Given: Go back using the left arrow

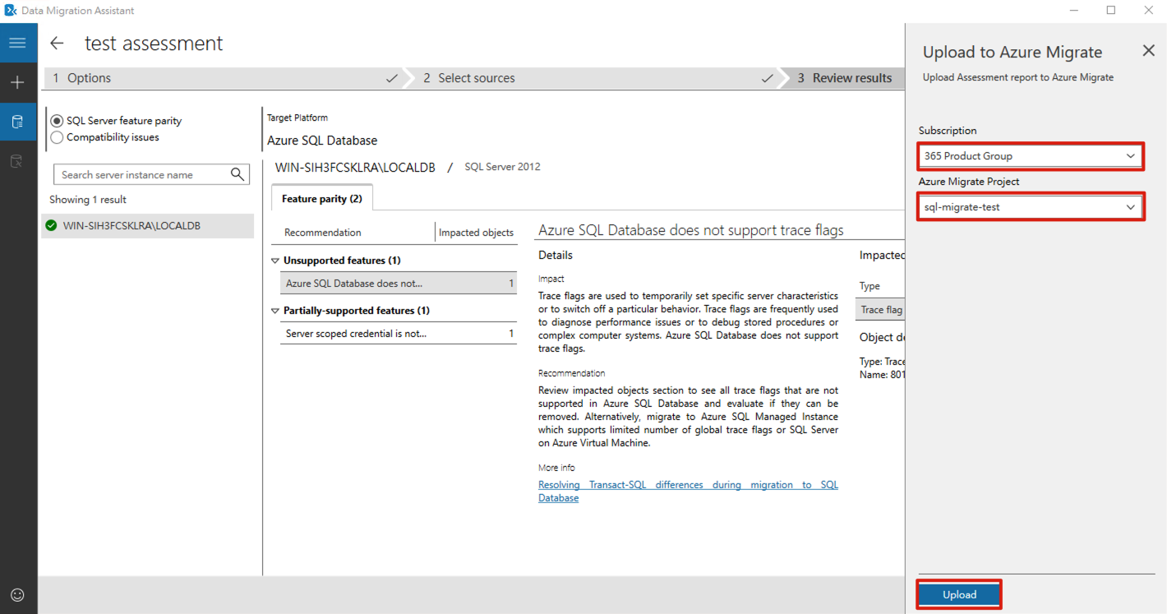Looking at the screenshot, I should [57, 44].
